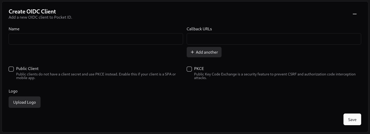Enable the Public Client checkbox

(11, 69)
